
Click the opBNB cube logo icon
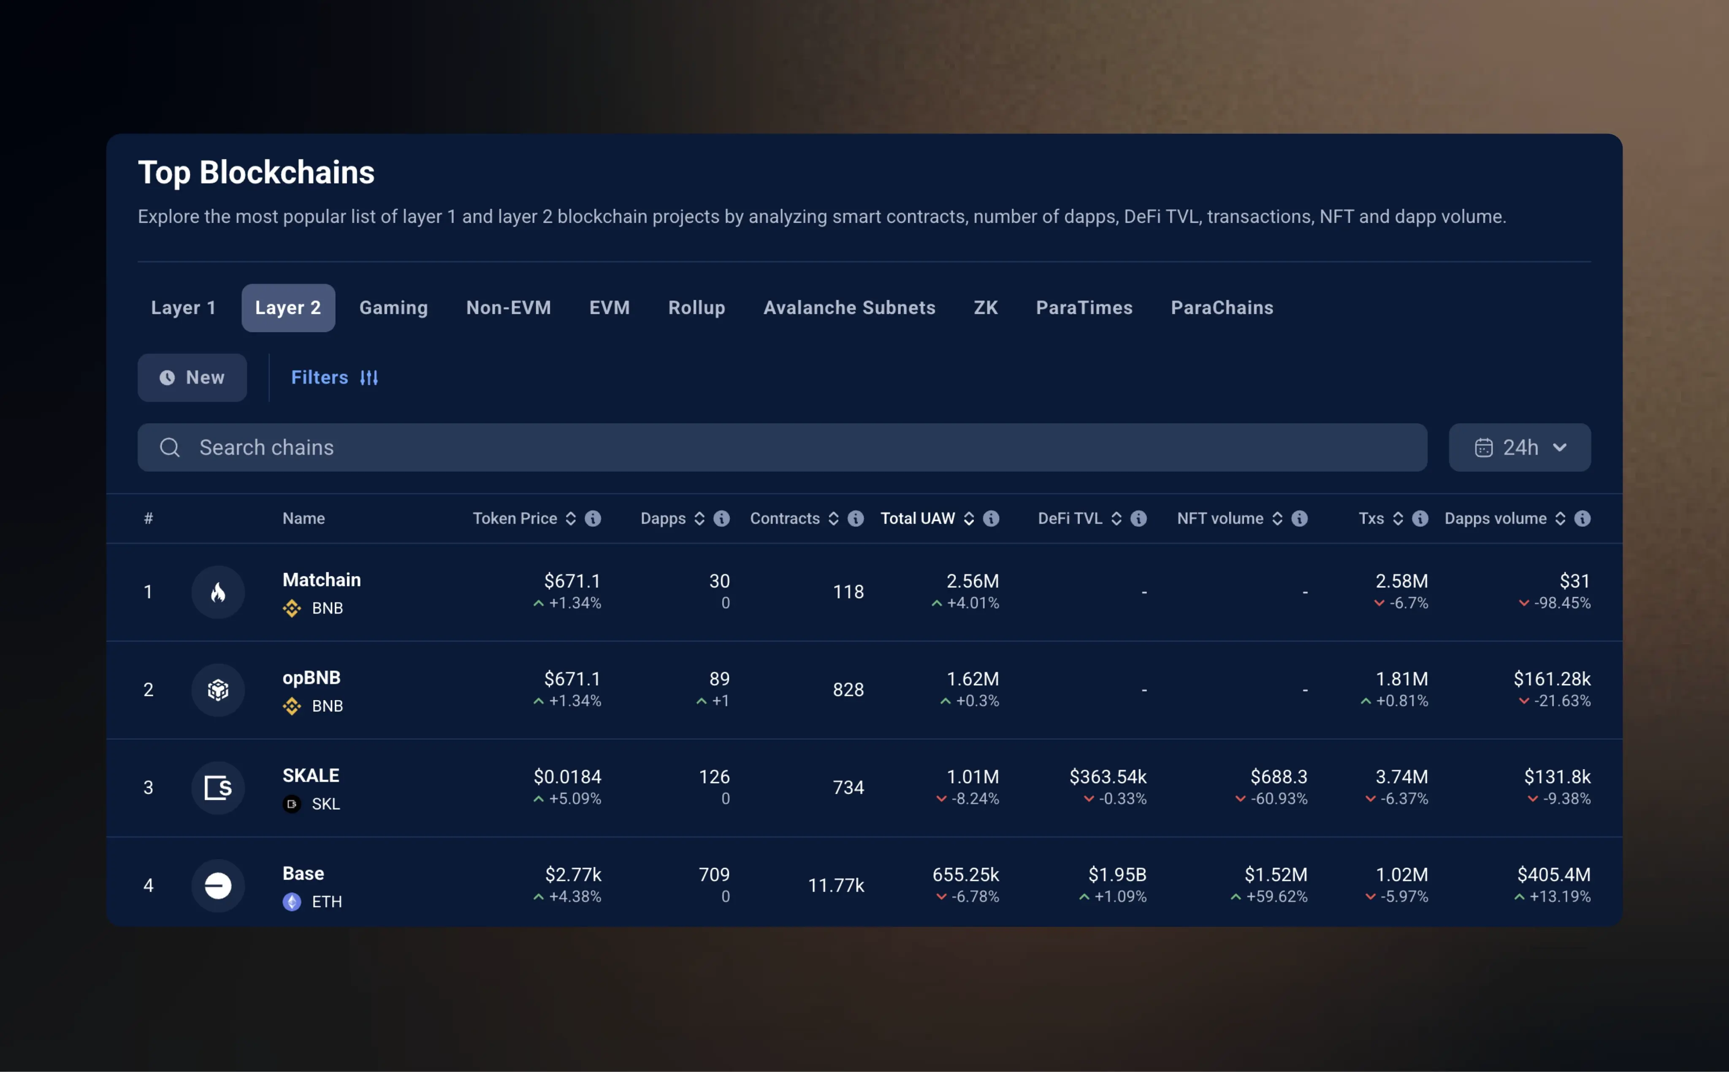(218, 690)
